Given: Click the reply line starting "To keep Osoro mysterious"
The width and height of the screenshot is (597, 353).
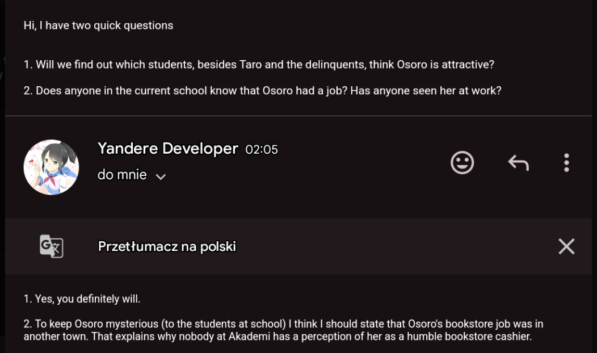Looking at the screenshot, I should [x=283, y=324].
